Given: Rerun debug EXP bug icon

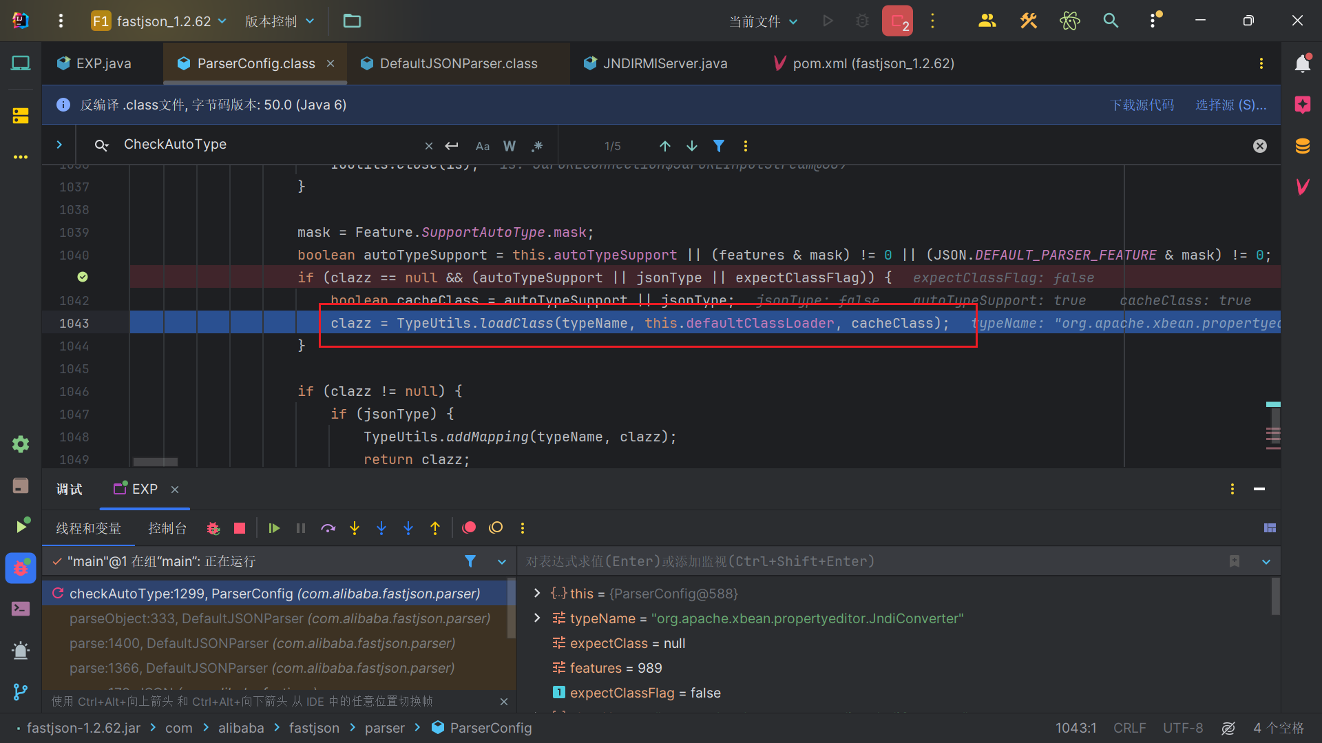Looking at the screenshot, I should click(x=213, y=528).
